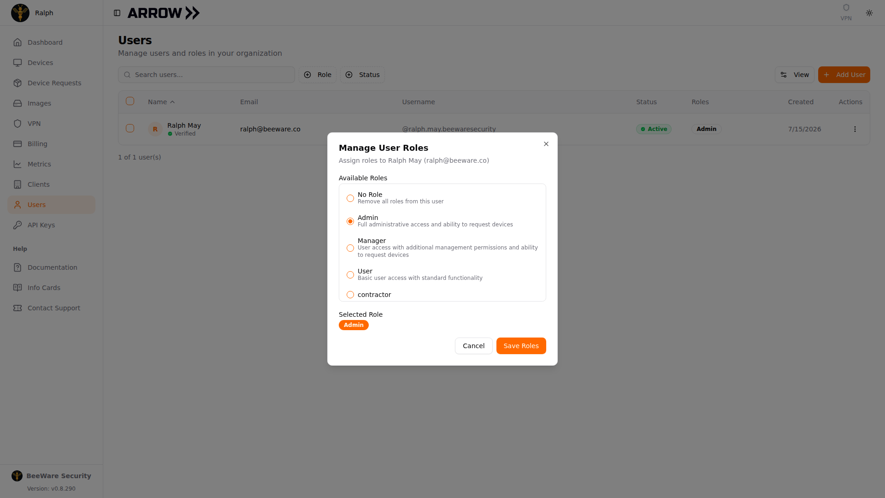Click the 7/15/2026 created date
This screenshot has width=885, height=498.
(x=804, y=129)
